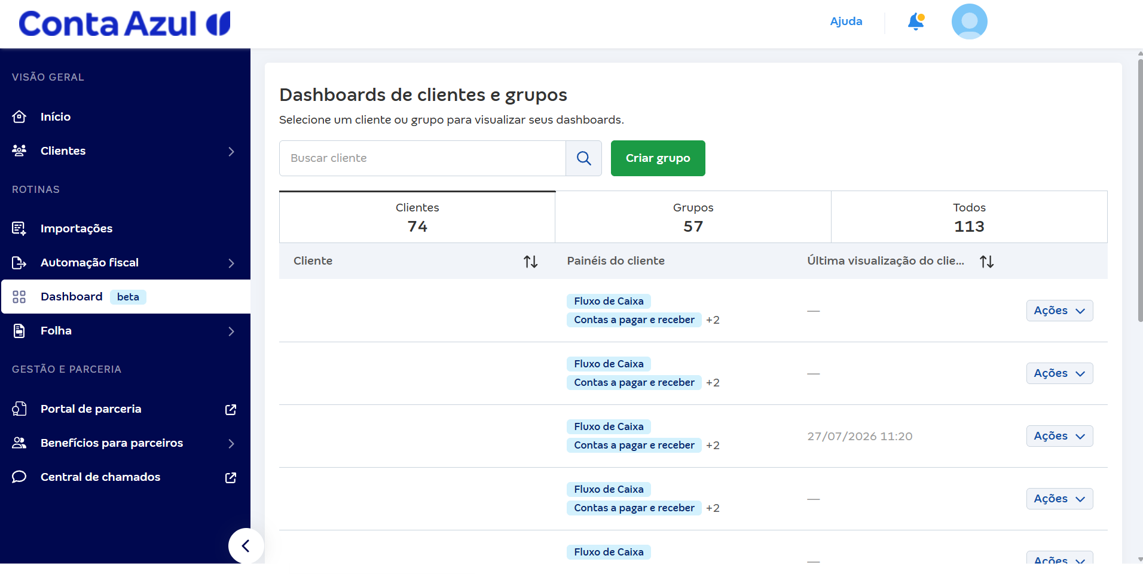This screenshot has width=1143, height=574.
Task: Sort by Última visualização column arrows
Action: click(986, 261)
